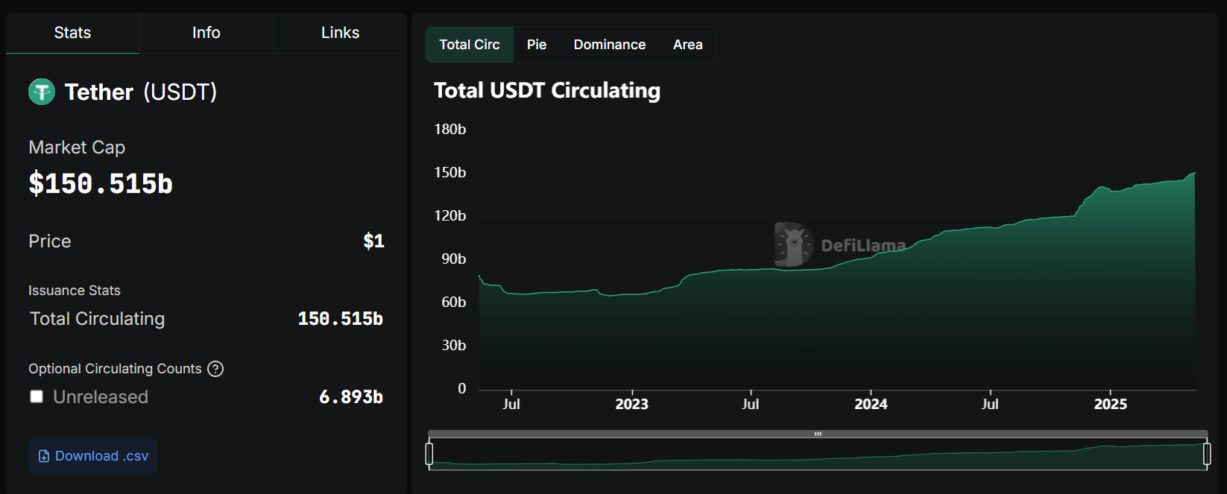
Task: Select the Total Circ chart view
Action: pyautogui.click(x=470, y=45)
